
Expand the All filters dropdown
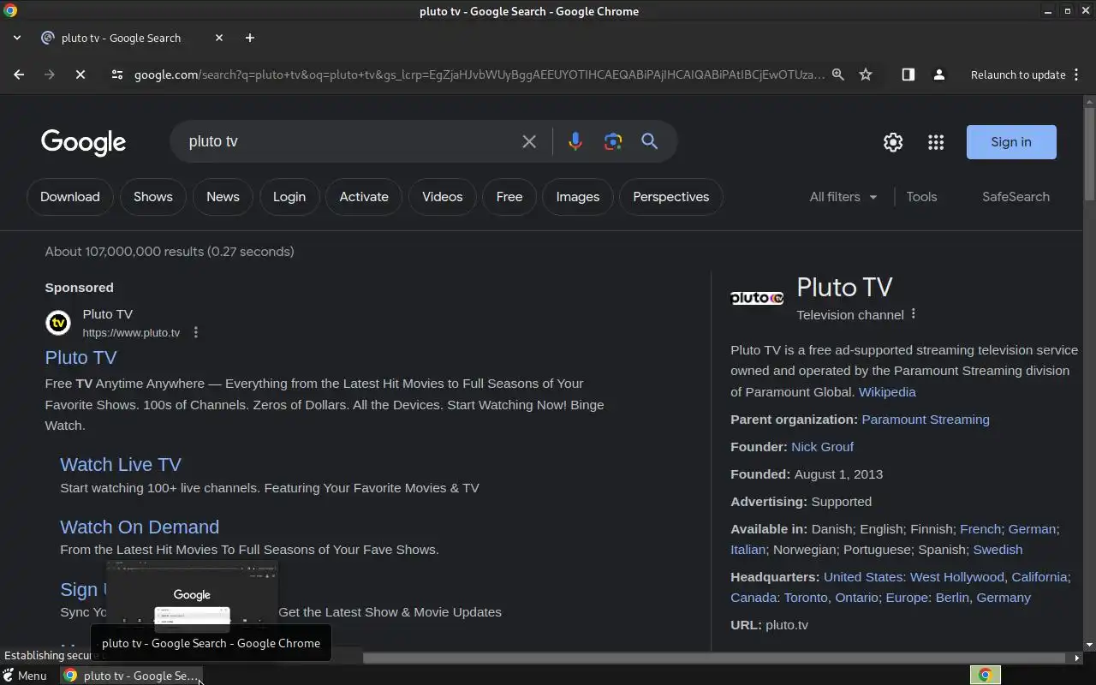[x=843, y=197]
